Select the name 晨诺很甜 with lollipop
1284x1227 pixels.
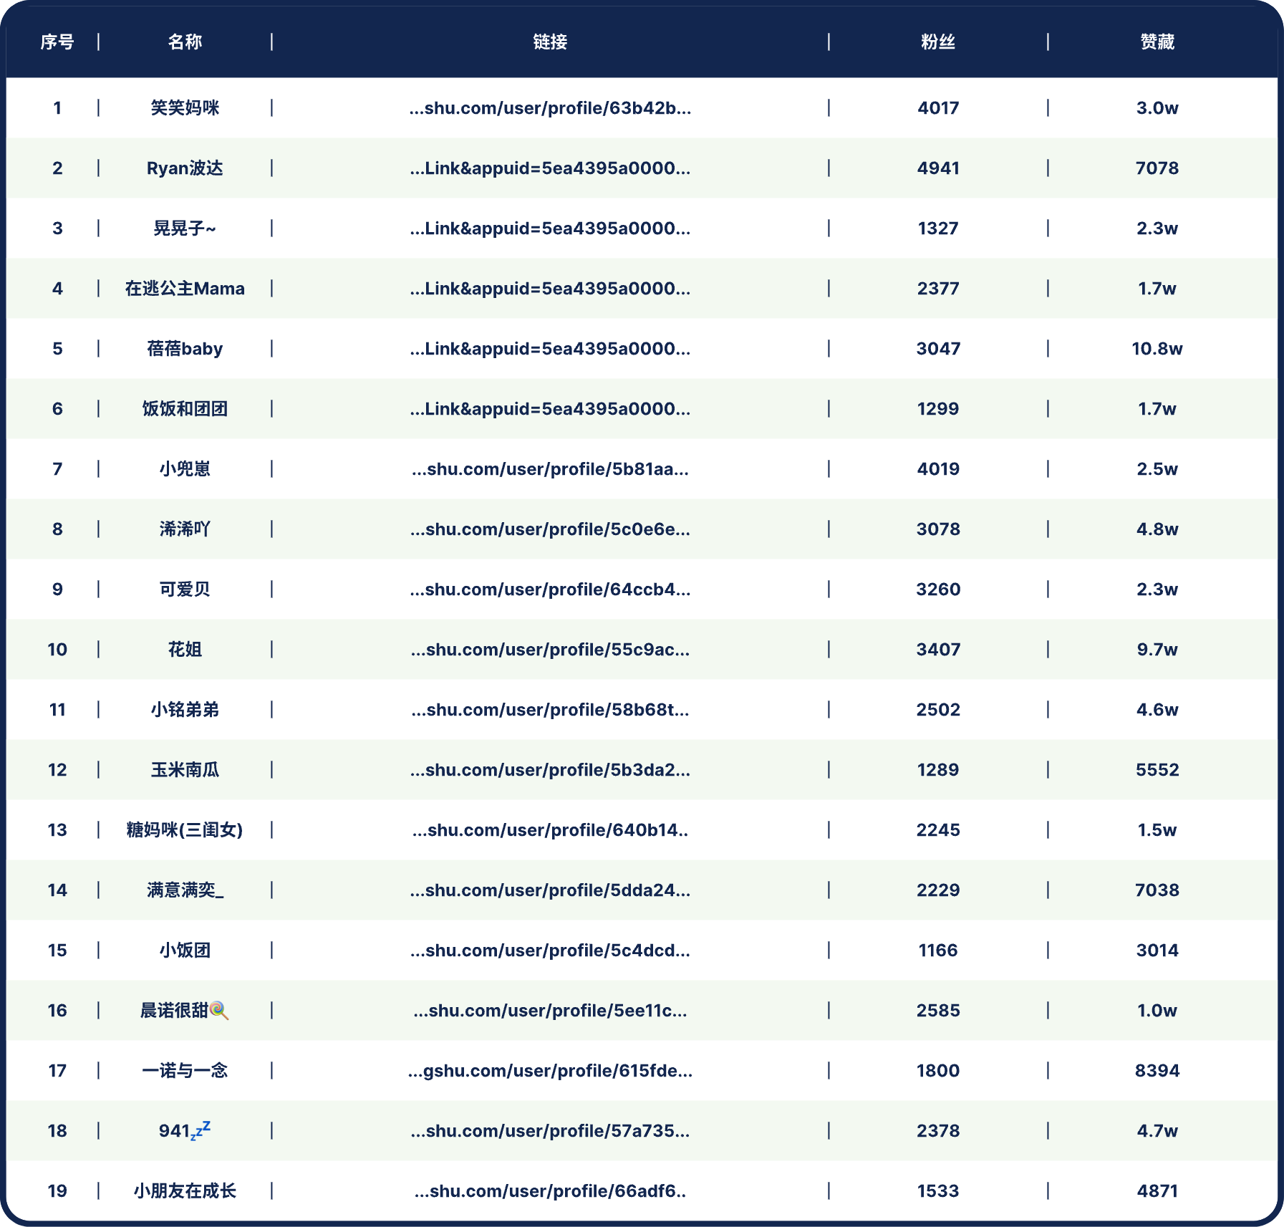coord(185,1011)
